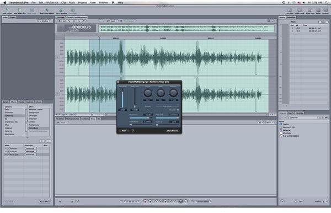
Task: Click the Reset Effect button at lower left
Action: pos(45,201)
